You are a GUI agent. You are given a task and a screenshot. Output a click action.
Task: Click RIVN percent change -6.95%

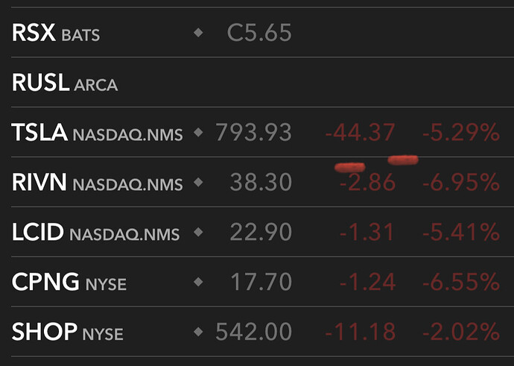[x=461, y=182]
